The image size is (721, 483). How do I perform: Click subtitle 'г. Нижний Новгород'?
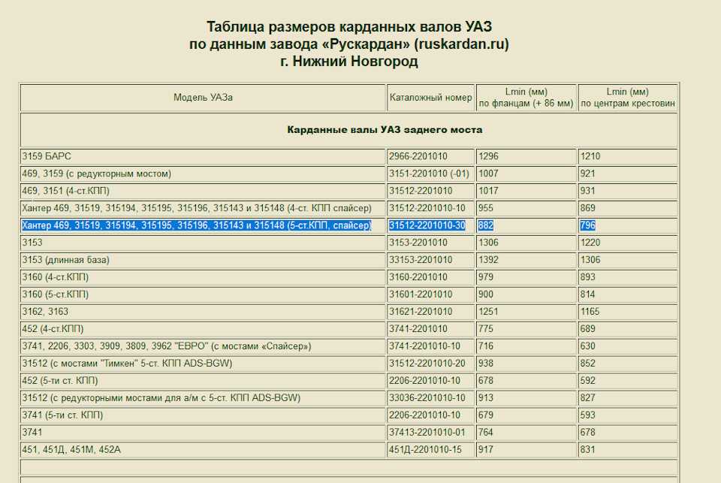point(349,61)
